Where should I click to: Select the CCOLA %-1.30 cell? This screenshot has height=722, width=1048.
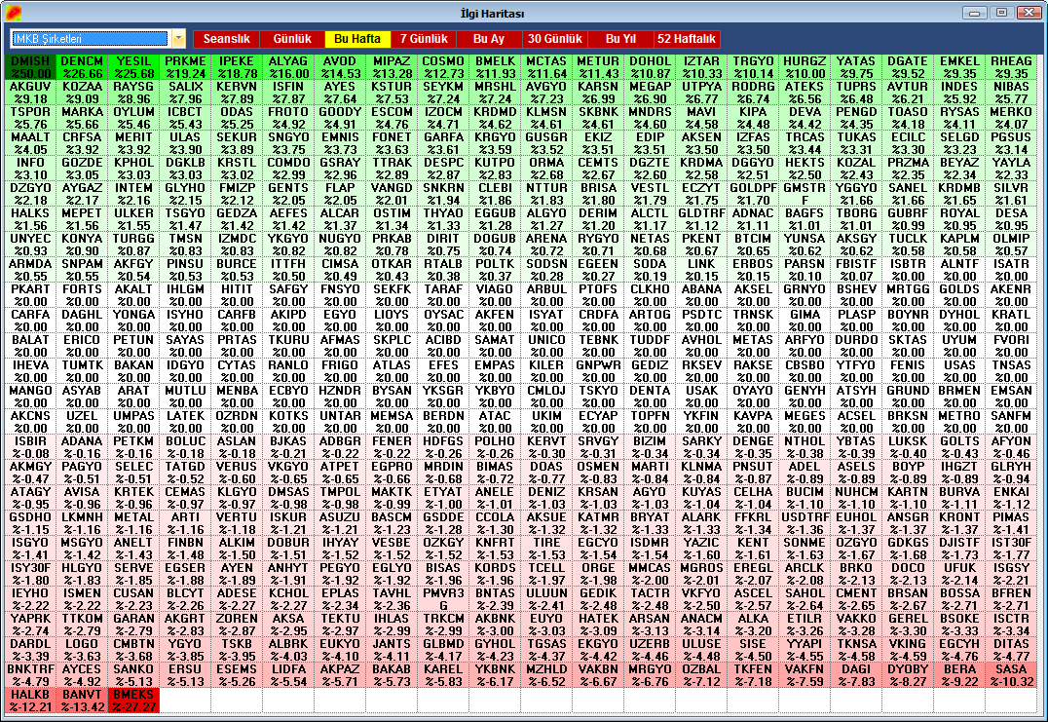pos(495,523)
